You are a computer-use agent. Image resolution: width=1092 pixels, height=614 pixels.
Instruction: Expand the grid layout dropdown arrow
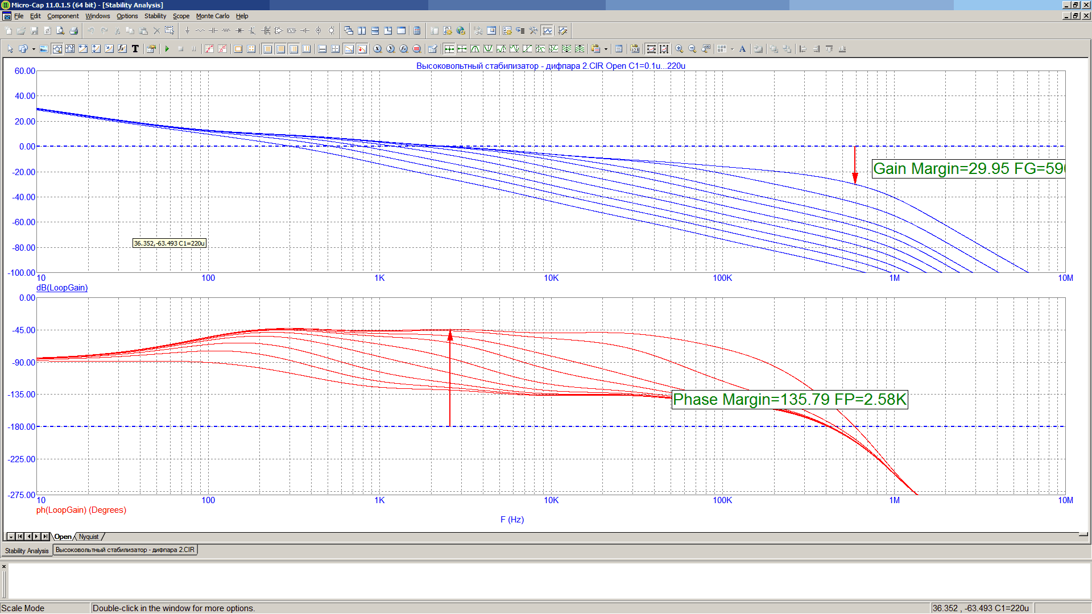pyautogui.click(x=732, y=49)
